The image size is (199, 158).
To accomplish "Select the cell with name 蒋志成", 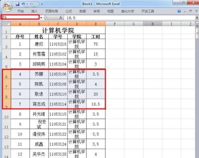I will [x=39, y=104].
